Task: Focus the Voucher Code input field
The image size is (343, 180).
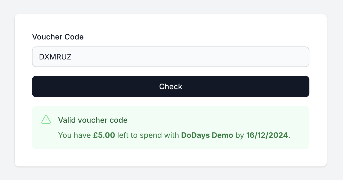Action: pyautogui.click(x=171, y=57)
